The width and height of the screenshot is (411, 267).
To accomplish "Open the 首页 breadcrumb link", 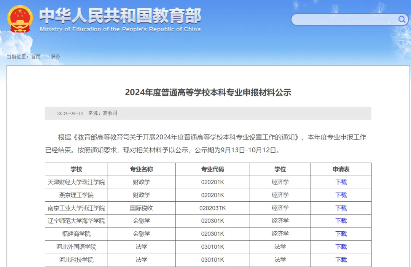I will [36, 57].
